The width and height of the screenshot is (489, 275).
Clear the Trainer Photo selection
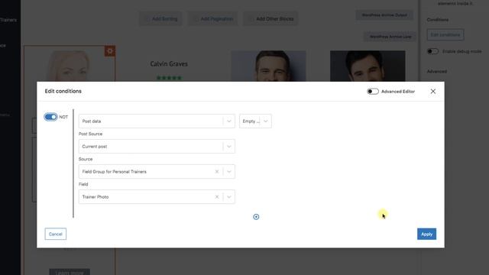pyautogui.click(x=217, y=197)
